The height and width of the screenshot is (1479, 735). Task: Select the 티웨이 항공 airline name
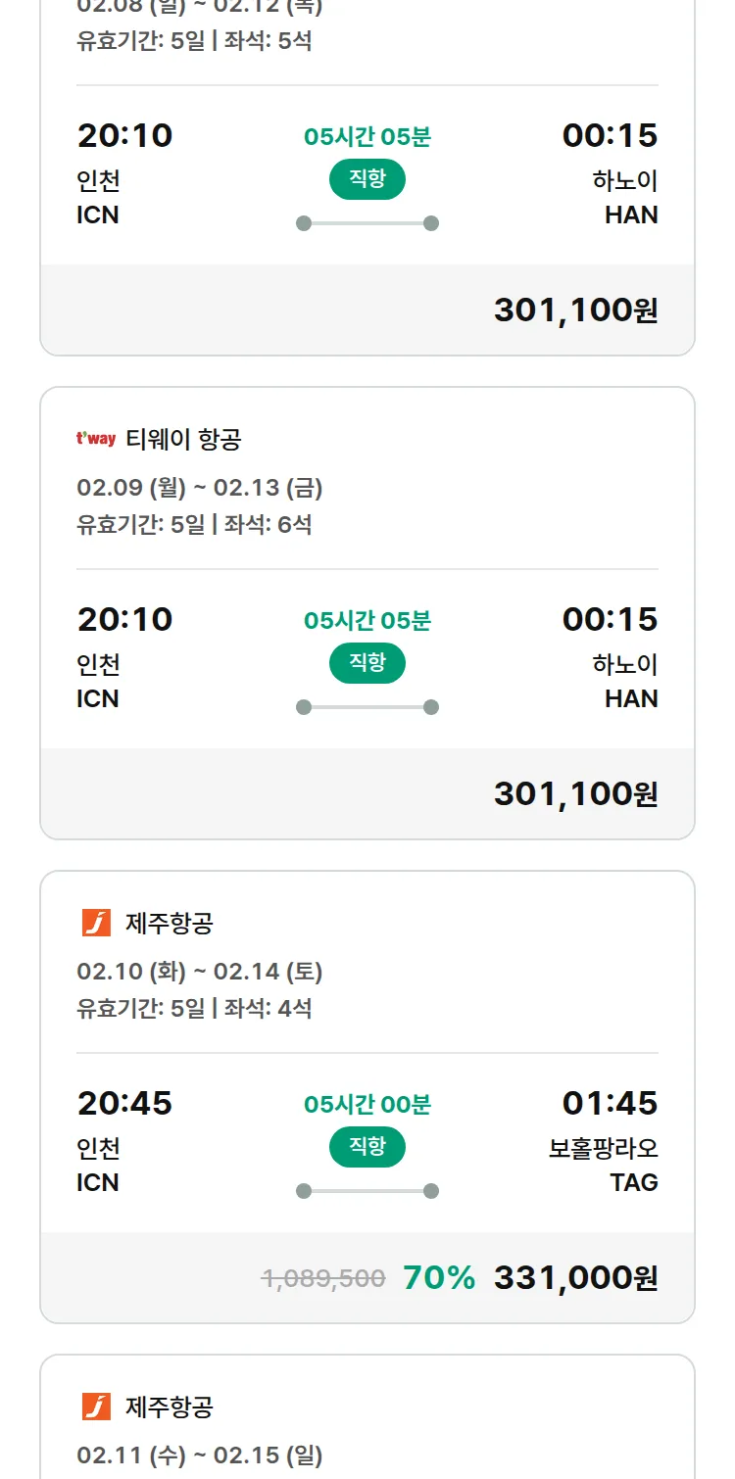tap(183, 440)
